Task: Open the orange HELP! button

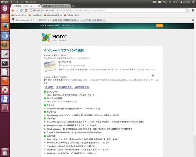Action: pos(160,26)
